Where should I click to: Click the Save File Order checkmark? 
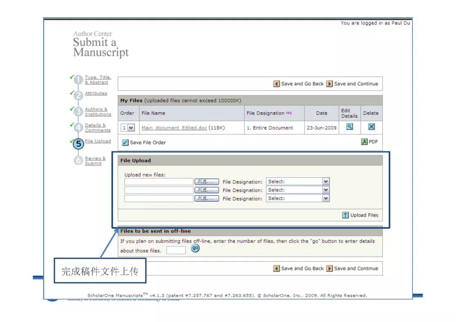click(125, 142)
